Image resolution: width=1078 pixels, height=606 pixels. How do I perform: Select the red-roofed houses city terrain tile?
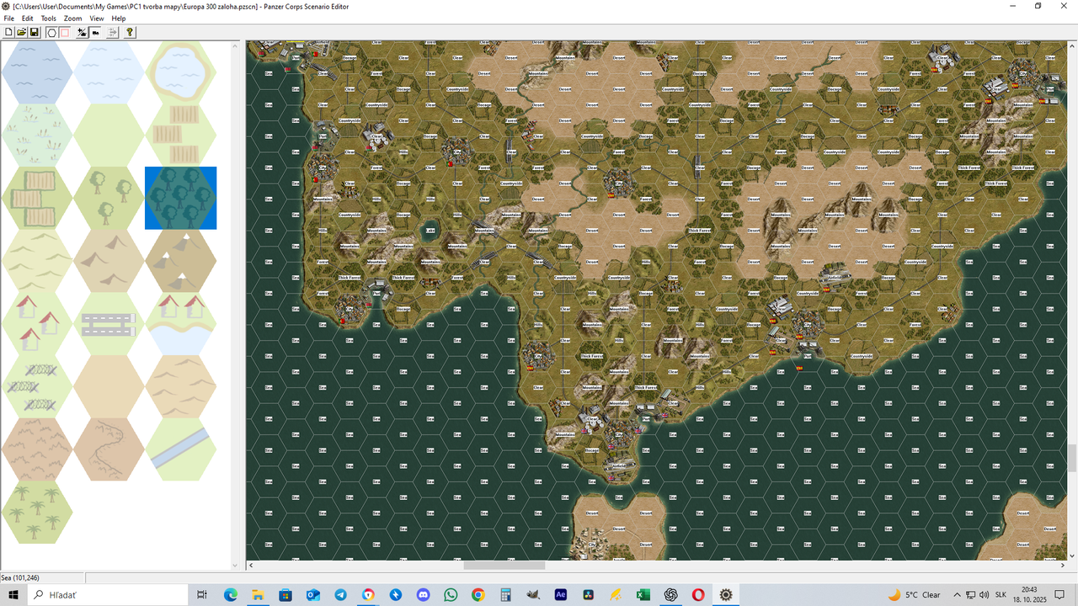(x=37, y=324)
